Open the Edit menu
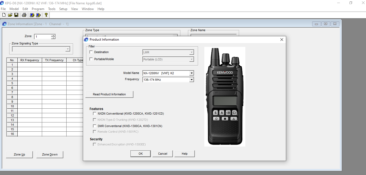This screenshot has height=175, width=366. pyautogui.click(x=25, y=9)
